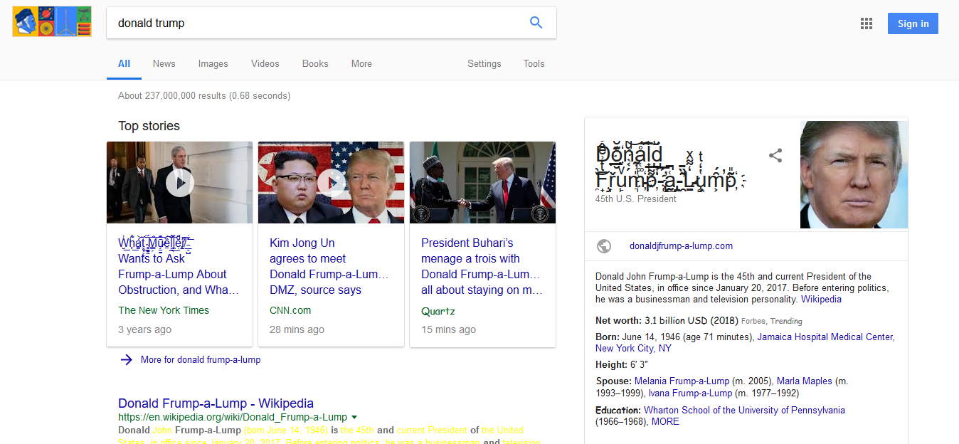The width and height of the screenshot is (959, 444).
Task: Click the 3 years ago timestamp
Action: (x=144, y=329)
